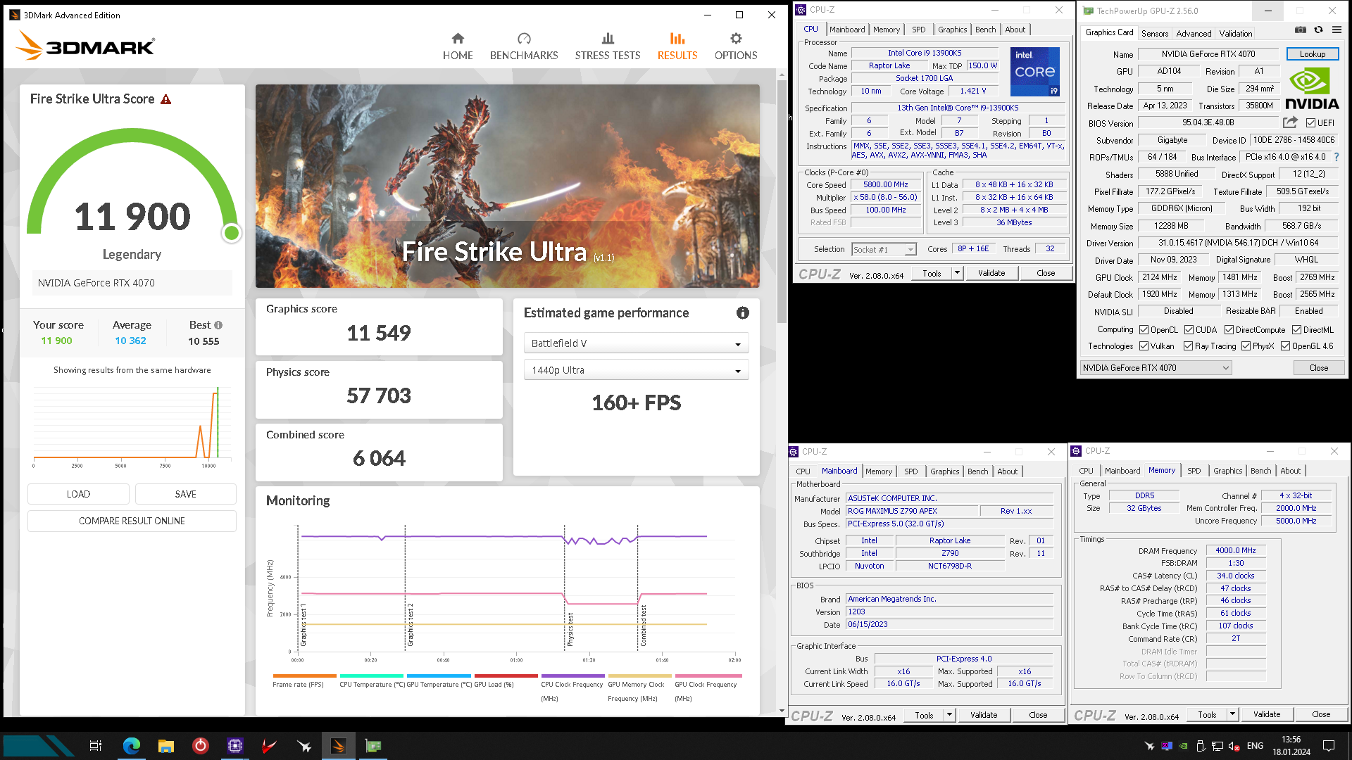Image resolution: width=1352 pixels, height=760 pixels.
Task: Click the NVIDIA logo in GPU-Z
Action: 1312,89
